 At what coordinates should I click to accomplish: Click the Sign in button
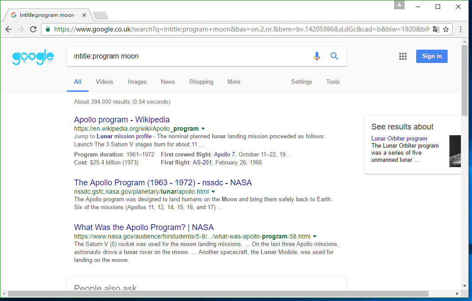pos(432,56)
